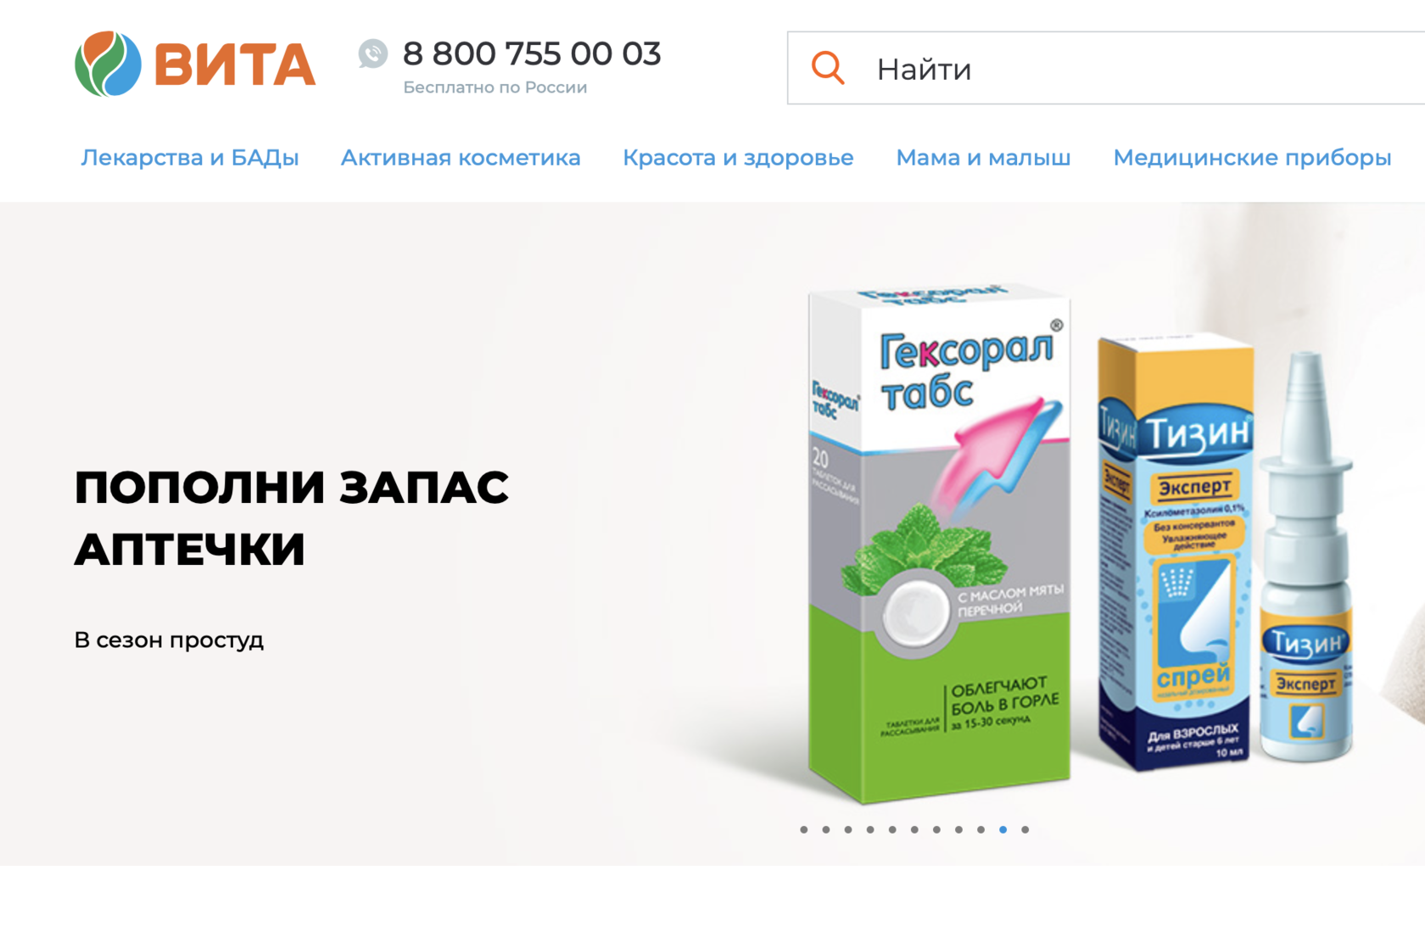Open Активная косметика category

(x=461, y=158)
